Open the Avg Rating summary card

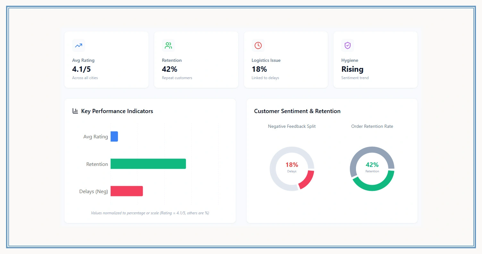(x=106, y=60)
